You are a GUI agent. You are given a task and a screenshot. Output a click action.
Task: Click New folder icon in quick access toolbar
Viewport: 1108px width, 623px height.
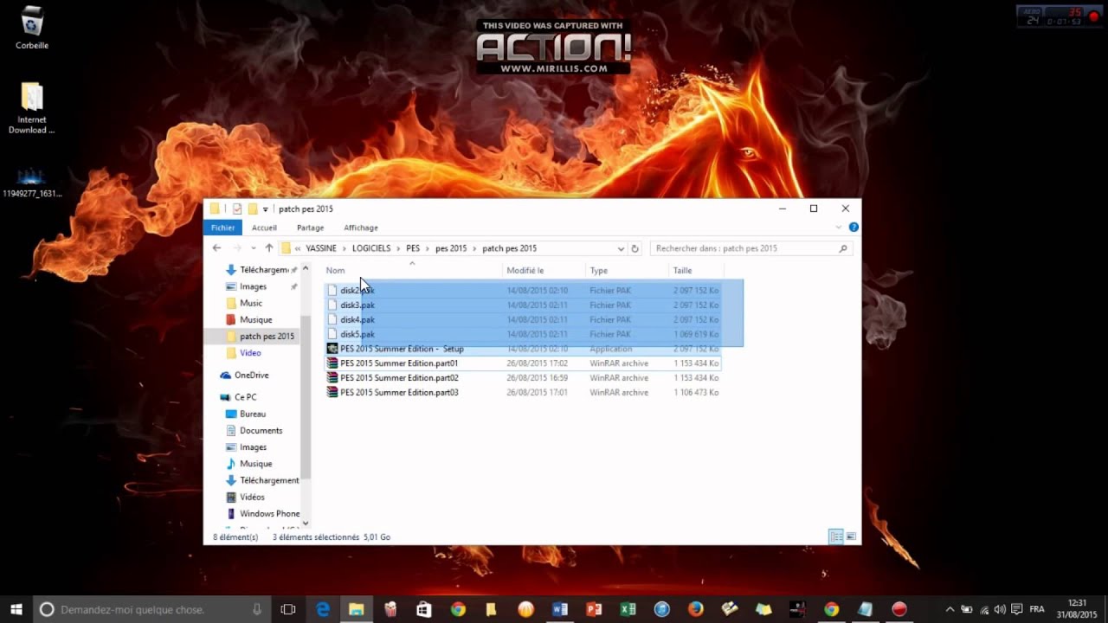[253, 209]
